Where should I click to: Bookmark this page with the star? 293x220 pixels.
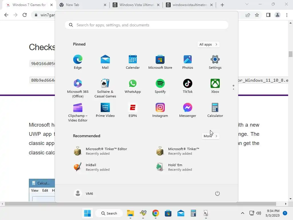(257, 15)
